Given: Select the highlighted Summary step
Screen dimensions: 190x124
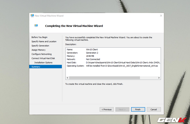Looking at the screenshot, I should pyautogui.click(x=45, y=67).
